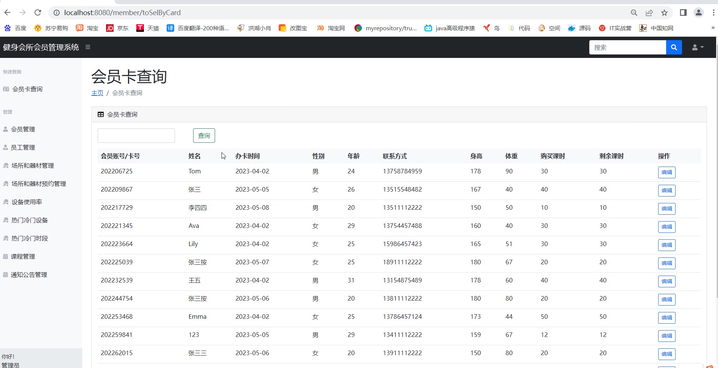
Task: Open the user account dropdown in navbar
Action: pos(698,47)
